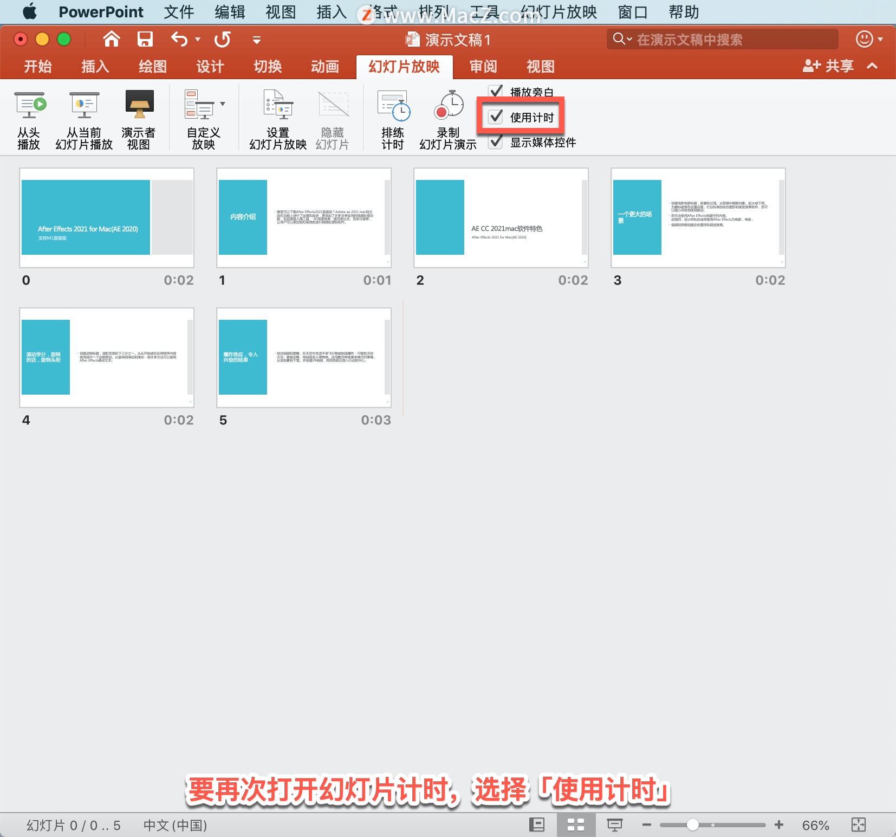Click 隐藏幻灯片 hide slide icon
Image resolution: width=896 pixels, height=837 pixels.
[x=333, y=104]
